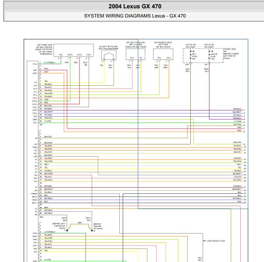Click the "CSL+" terminal inside the air bag sensor
Screen dimensions: 264x262
pos(89,55)
